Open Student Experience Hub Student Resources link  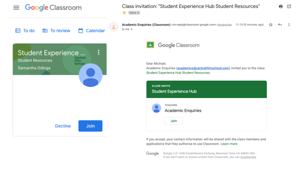(178, 73)
